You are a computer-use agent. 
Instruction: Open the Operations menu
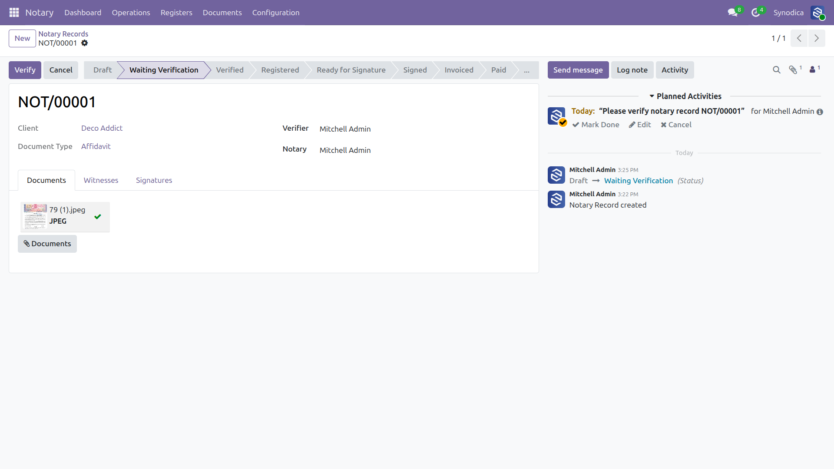pos(131,13)
